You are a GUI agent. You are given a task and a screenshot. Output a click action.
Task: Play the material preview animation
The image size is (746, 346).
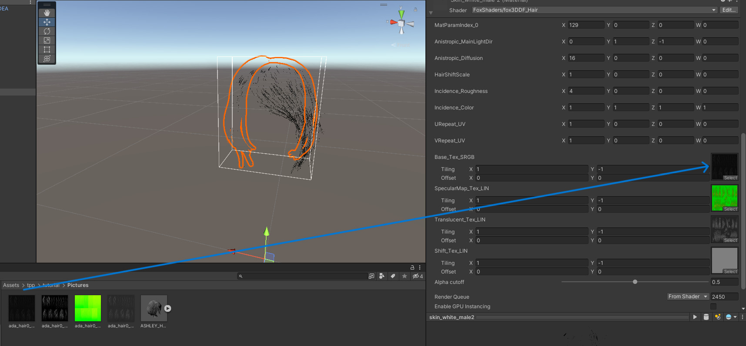pyautogui.click(x=695, y=317)
